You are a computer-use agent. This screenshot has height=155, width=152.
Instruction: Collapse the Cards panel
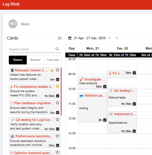(60, 38)
